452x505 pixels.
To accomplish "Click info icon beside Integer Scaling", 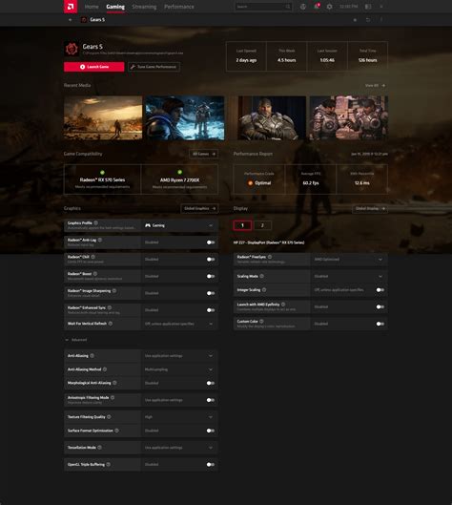I will tap(264, 290).
